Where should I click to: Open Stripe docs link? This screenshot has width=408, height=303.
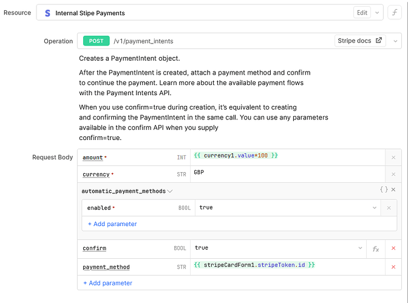[360, 41]
